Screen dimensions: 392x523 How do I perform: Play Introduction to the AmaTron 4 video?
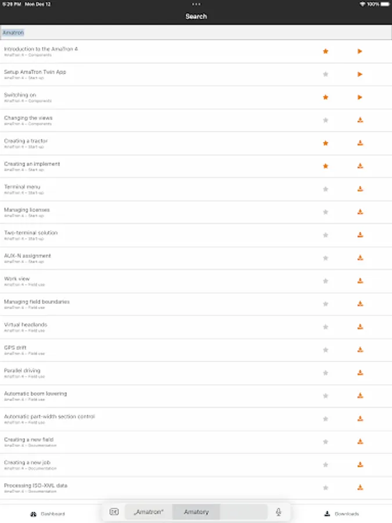pos(359,51)
